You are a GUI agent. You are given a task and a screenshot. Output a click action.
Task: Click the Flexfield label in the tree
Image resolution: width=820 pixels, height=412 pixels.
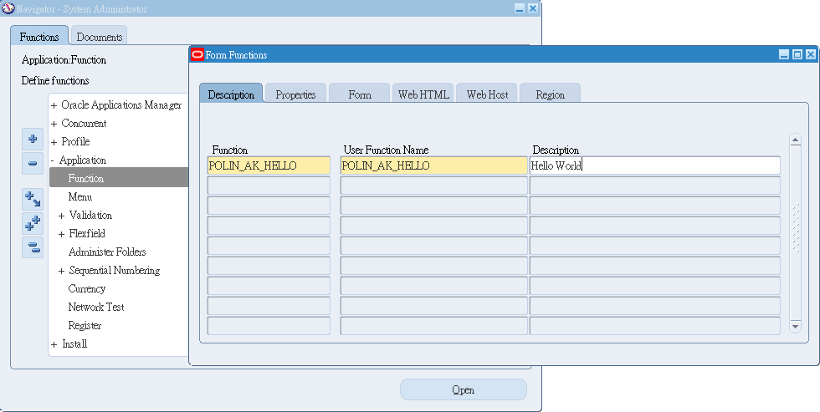[x=87, y=233]
